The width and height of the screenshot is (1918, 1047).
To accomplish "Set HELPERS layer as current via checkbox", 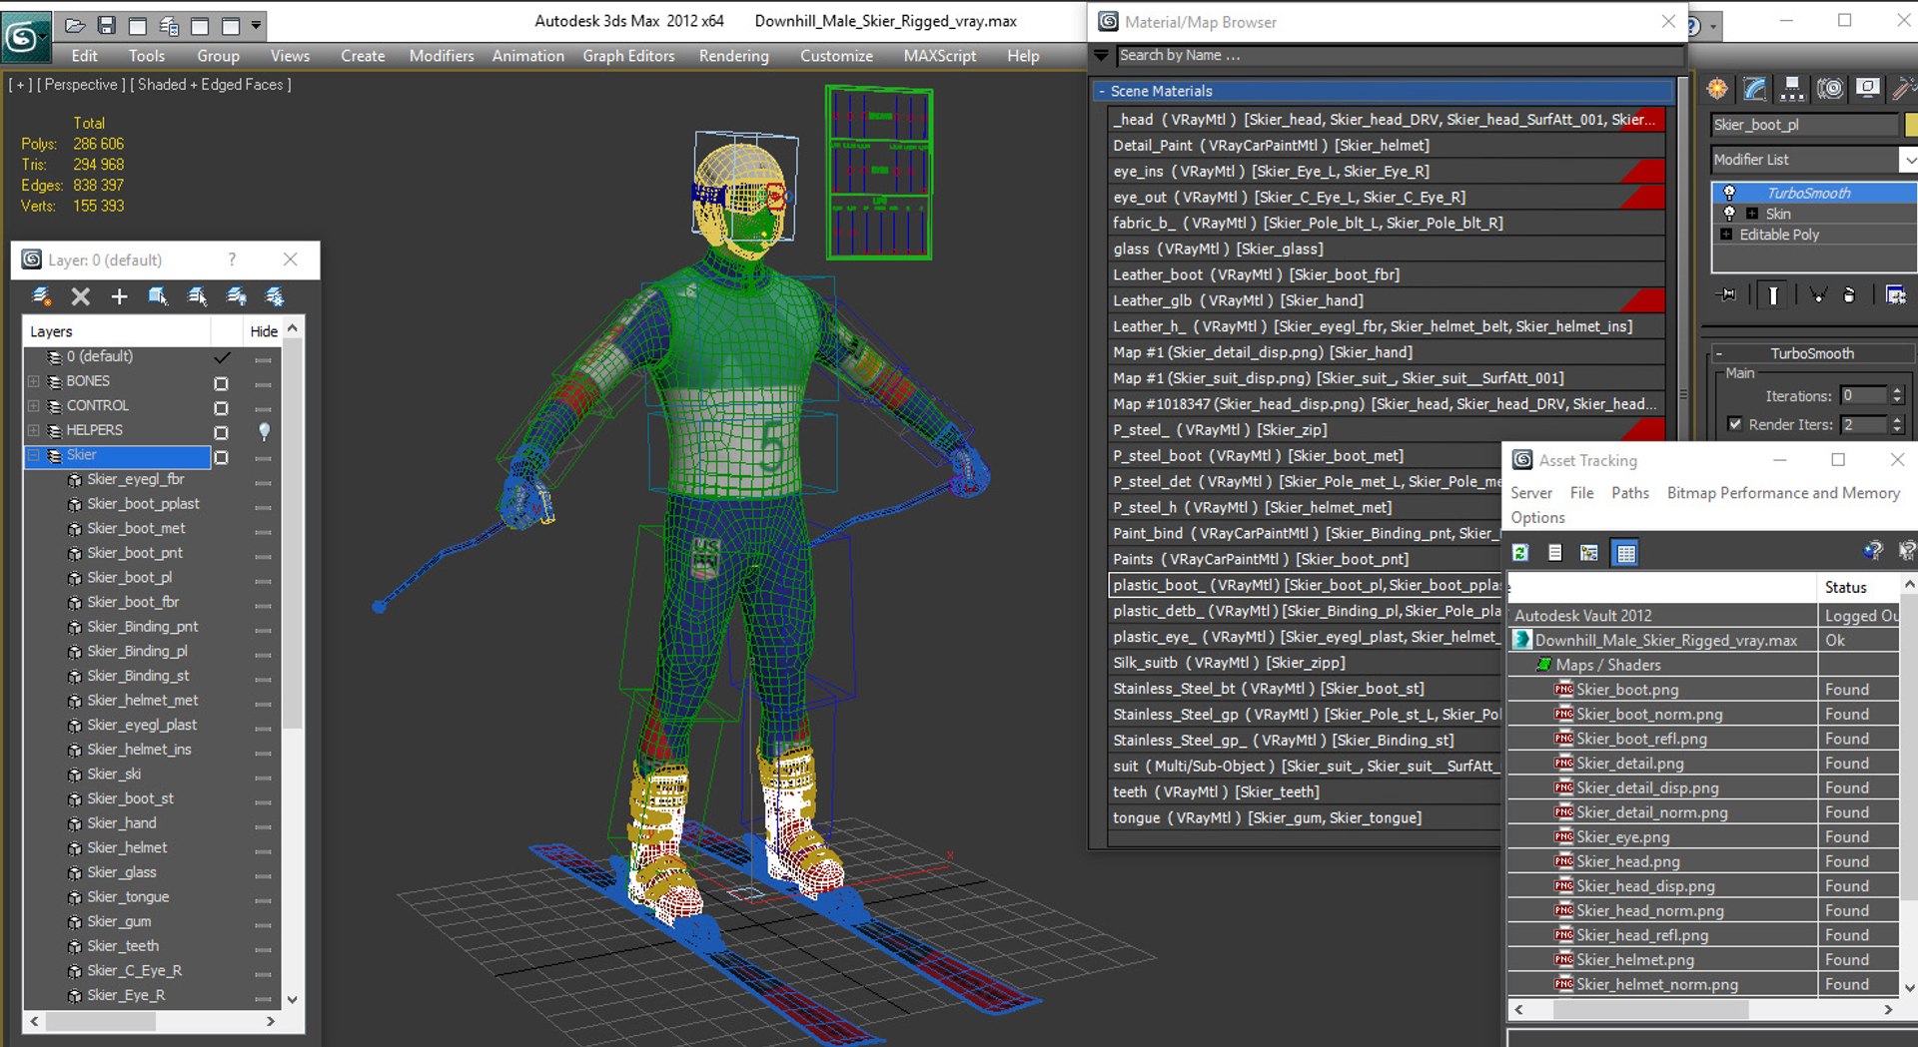I will point(221,432).
